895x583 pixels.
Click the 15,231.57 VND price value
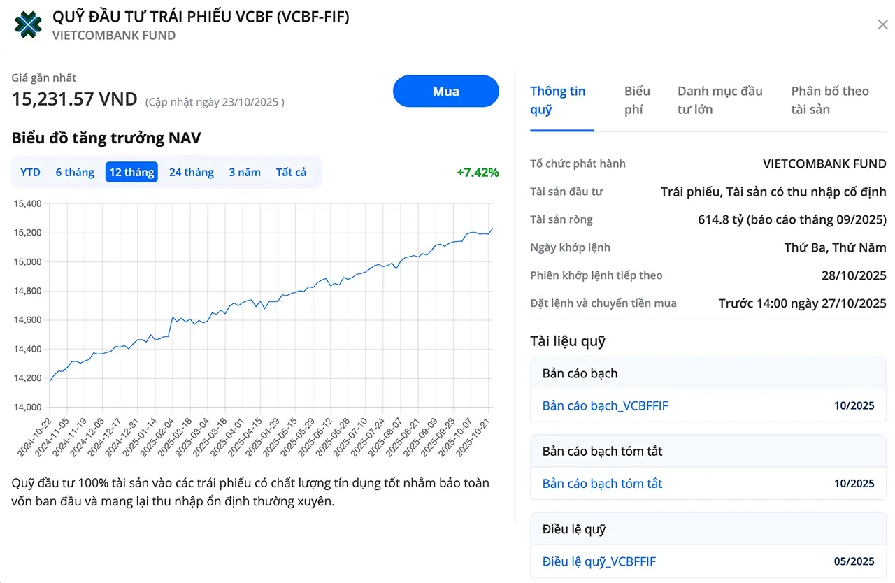coord(74,99)
